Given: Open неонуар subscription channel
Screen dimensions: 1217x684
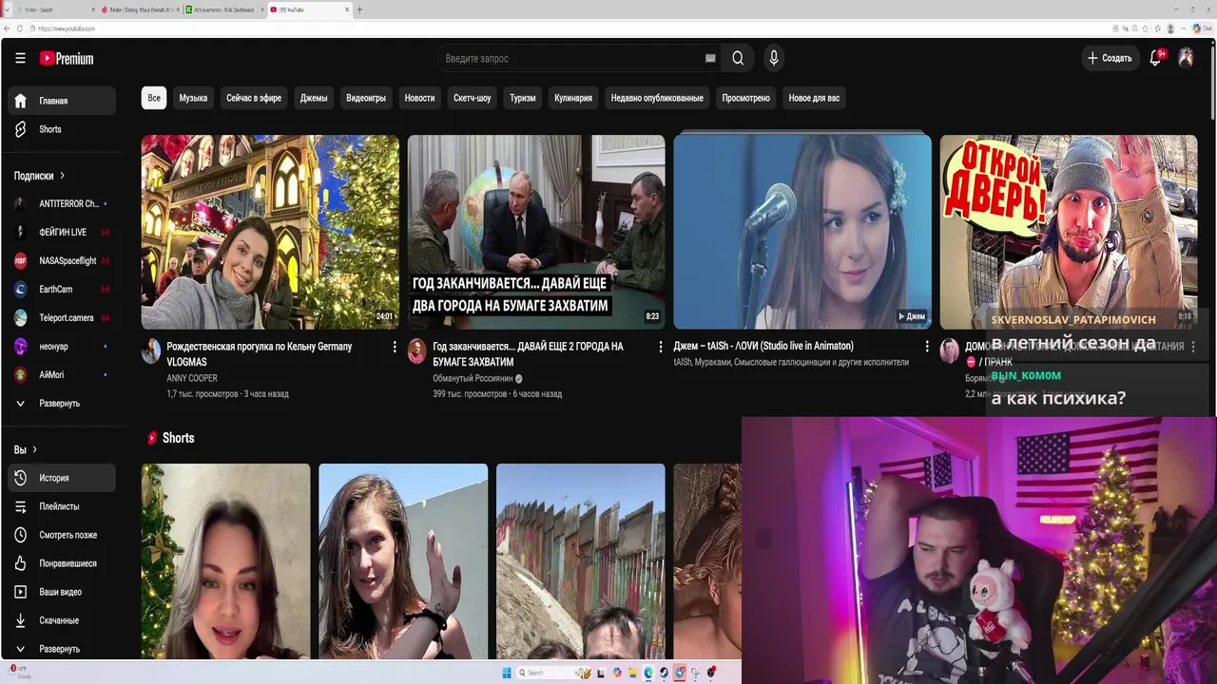Looking at the screenshot, I should coord(63,346).
